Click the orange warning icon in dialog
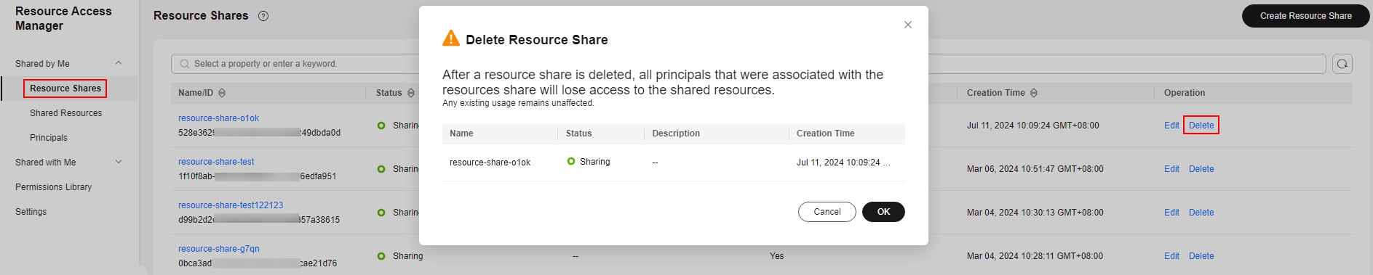1373x275 pixels. (451, 38)
